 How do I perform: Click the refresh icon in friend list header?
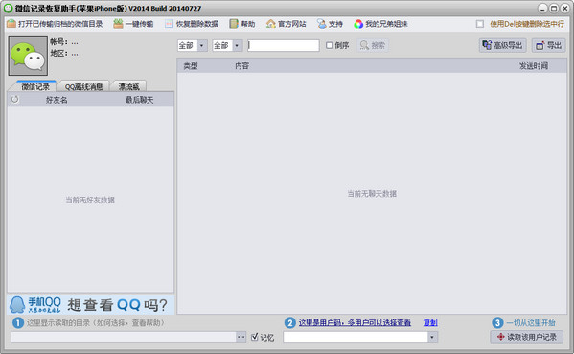(14, 100)
